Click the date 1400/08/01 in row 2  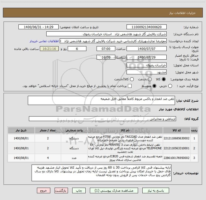tap(21, 148)
